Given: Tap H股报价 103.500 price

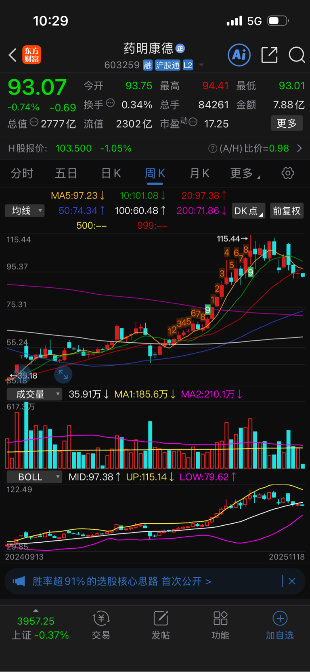Looking at the screenshot, I should pos(73,148).
